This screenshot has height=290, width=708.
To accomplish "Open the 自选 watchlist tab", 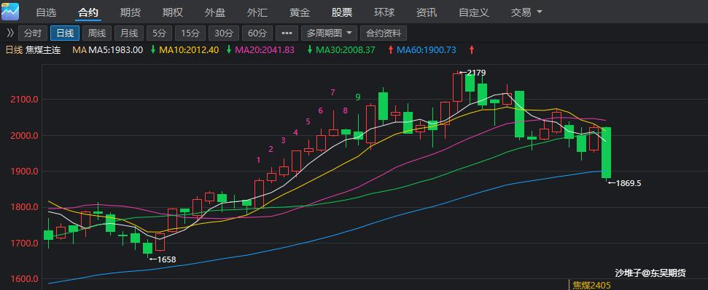I will (46, 12).
